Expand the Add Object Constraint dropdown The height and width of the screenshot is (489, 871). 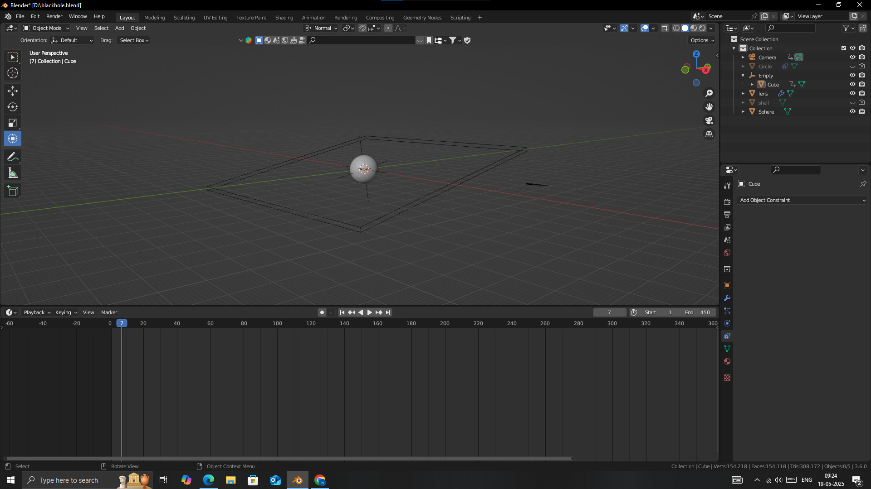802,200
